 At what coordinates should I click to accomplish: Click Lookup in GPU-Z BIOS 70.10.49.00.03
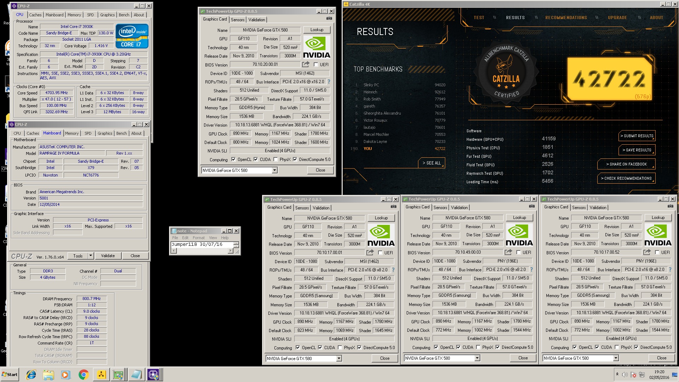click(x=520, y=218)
